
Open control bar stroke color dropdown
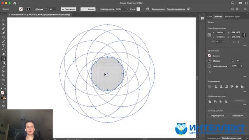32,9
